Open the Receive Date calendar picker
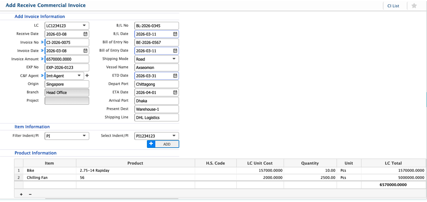Screen dimensions: 427x202 click(85, 34)
